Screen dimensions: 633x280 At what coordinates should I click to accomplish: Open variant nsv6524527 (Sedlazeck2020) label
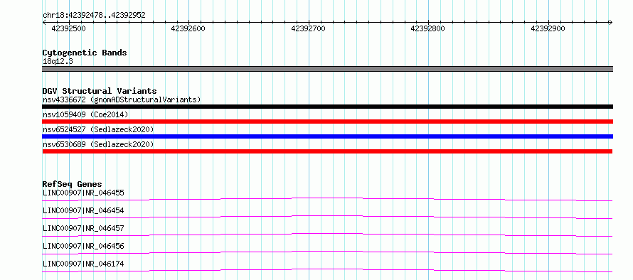coord(98,129)
